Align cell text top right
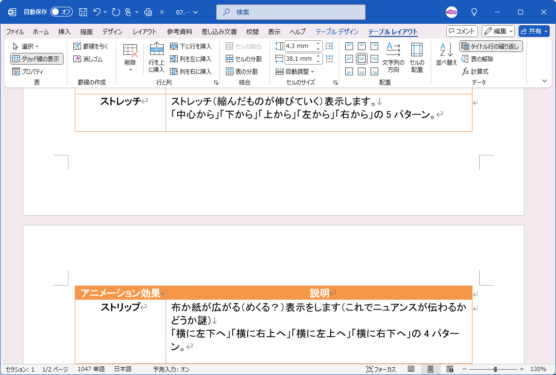 pyautogui.click(x=374, y=46)
